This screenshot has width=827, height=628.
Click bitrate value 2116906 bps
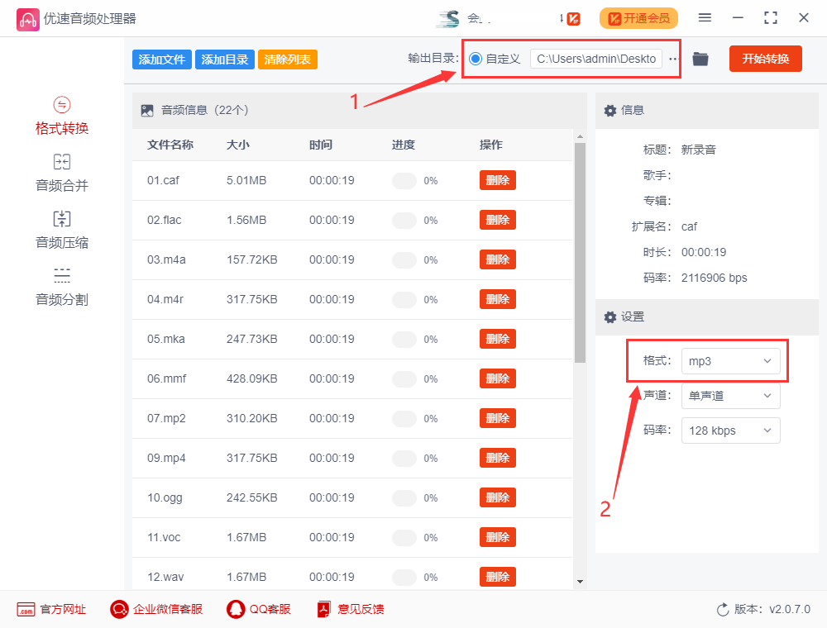[715, 278]
